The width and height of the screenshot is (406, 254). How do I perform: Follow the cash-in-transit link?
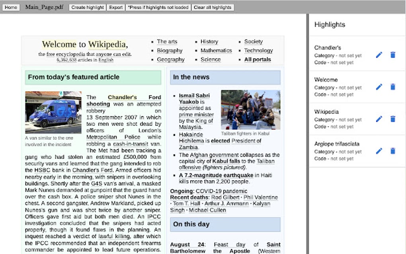point(131,144)
